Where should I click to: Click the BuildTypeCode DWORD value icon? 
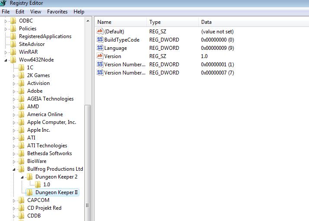tap(100, 39)
